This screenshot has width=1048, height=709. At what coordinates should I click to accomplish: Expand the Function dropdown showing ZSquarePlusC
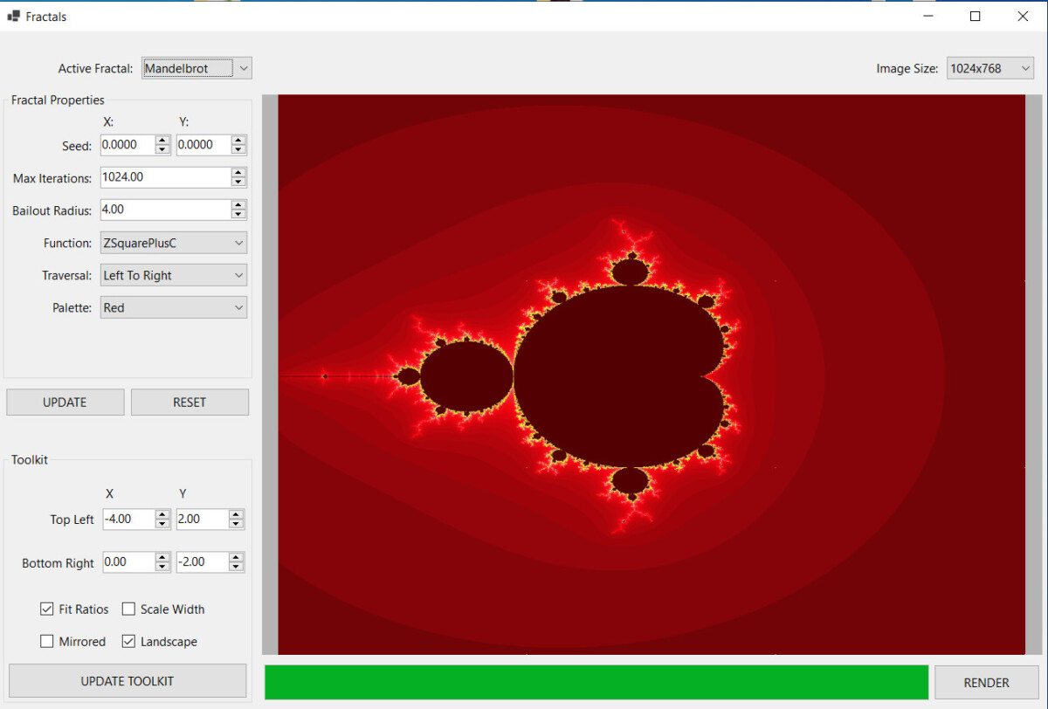pos(174,243)
